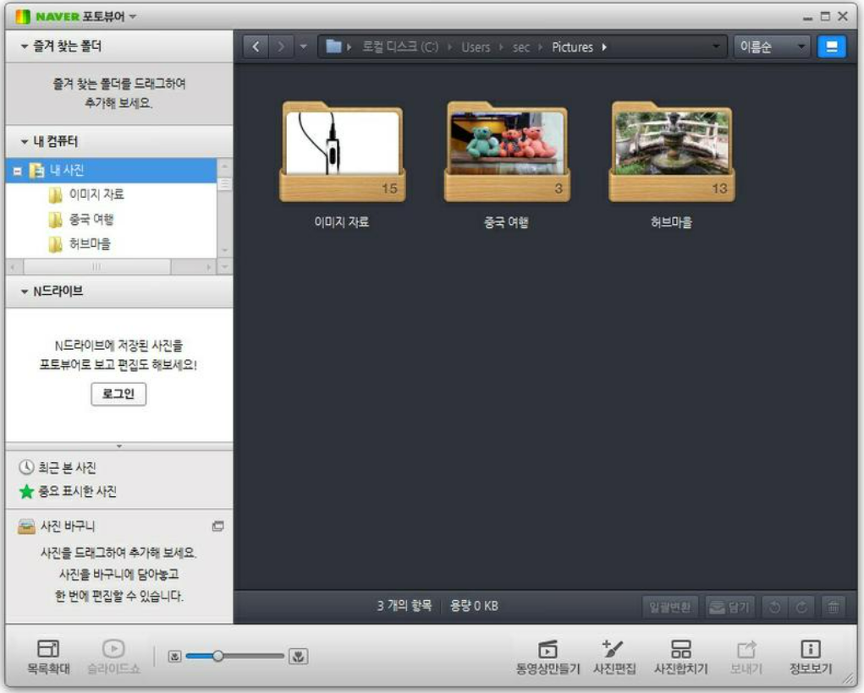Click the 용량 0 KB status text
The image size is (864, 693).
pyautogui.click(x=474, y=606)
